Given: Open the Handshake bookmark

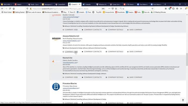Looking at the screenshot, I should (120, 12).
